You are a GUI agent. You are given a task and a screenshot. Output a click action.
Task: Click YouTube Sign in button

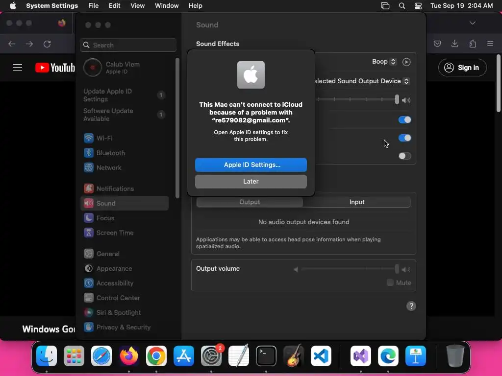coord(462,68)
